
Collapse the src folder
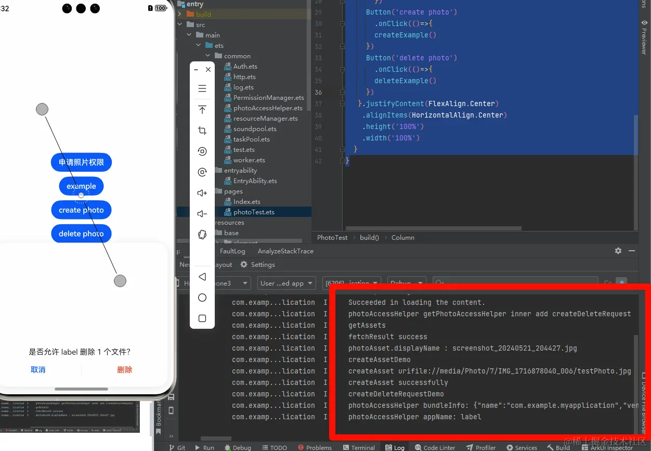180,24
